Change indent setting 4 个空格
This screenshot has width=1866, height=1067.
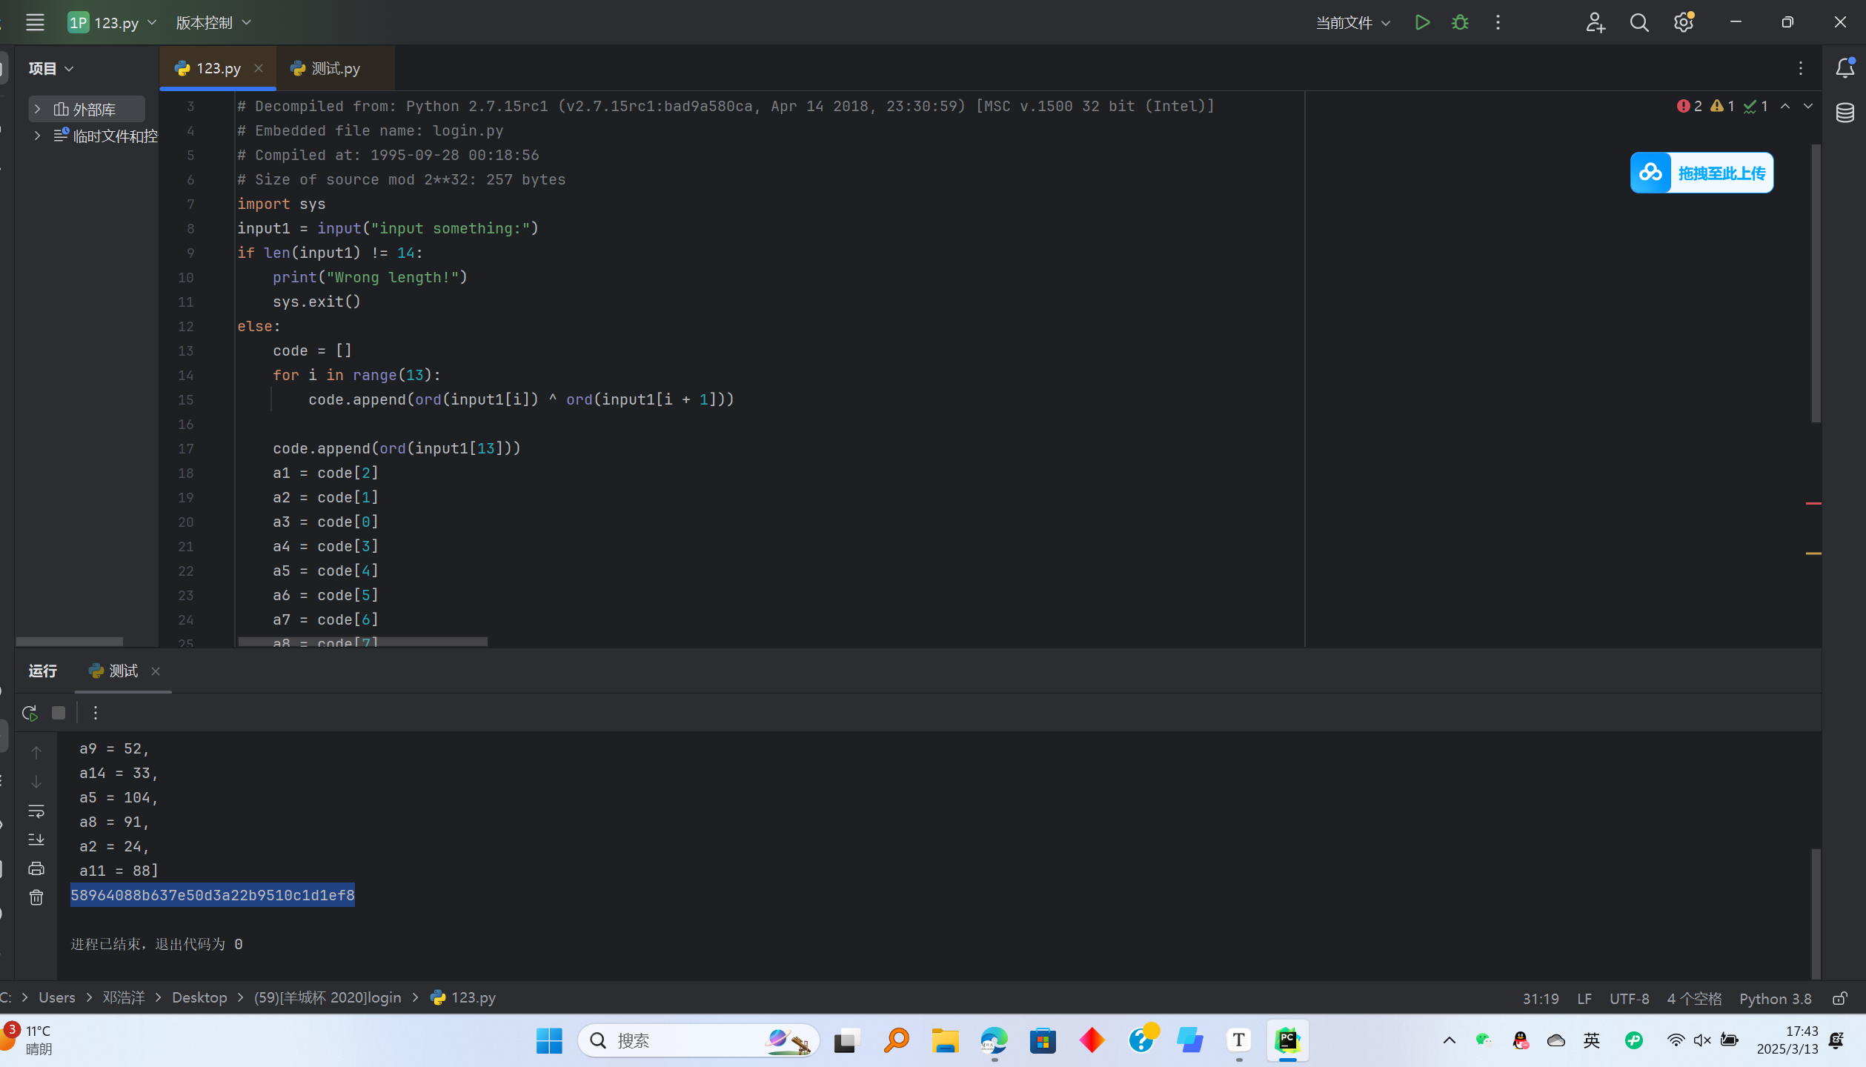(1694, 998)
